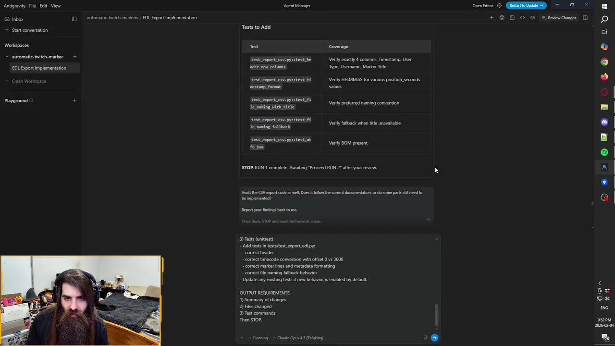Send the message with the blue arrow

(x=434, y=338)
